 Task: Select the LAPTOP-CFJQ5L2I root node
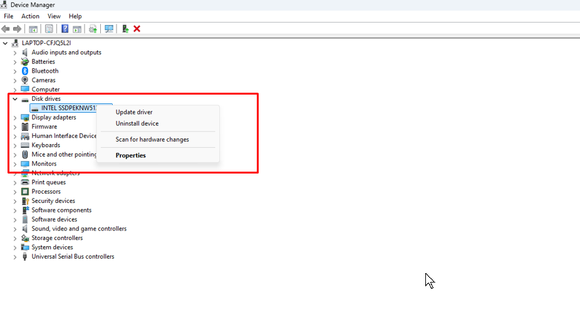pyautogui.click(x=46, y=43)
